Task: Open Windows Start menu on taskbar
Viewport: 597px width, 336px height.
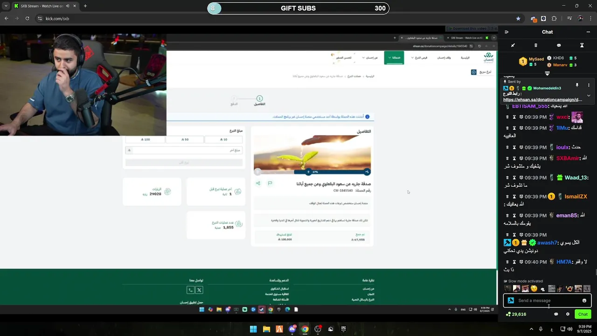Action: [253, 329]
